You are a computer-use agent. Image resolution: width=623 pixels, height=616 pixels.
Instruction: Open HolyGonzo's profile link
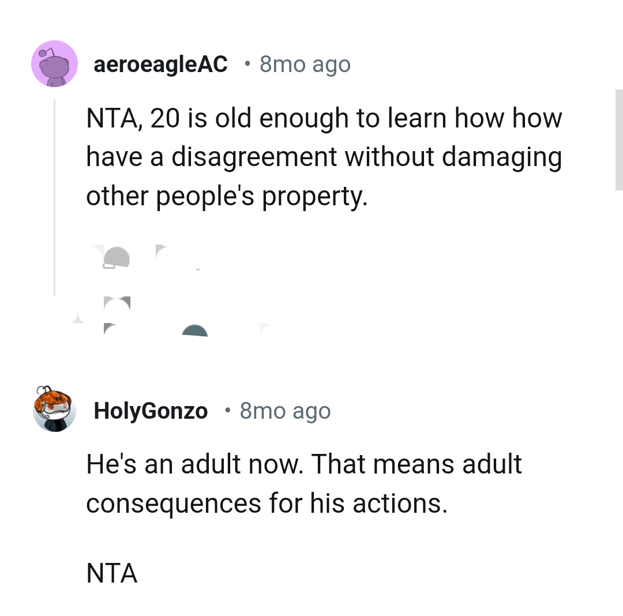tap(151, 410)
